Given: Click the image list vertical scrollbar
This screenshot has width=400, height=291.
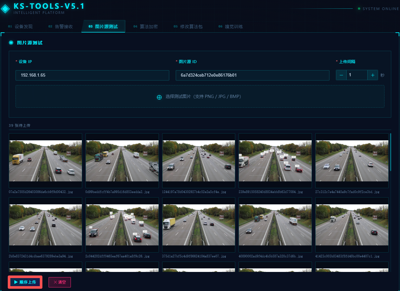Looking at the screenshot, I should coord(391,152).
